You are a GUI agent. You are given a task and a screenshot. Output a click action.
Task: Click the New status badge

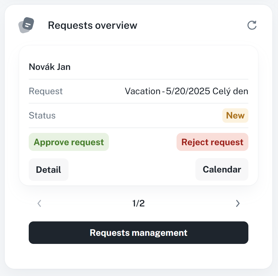coord(235,115)
